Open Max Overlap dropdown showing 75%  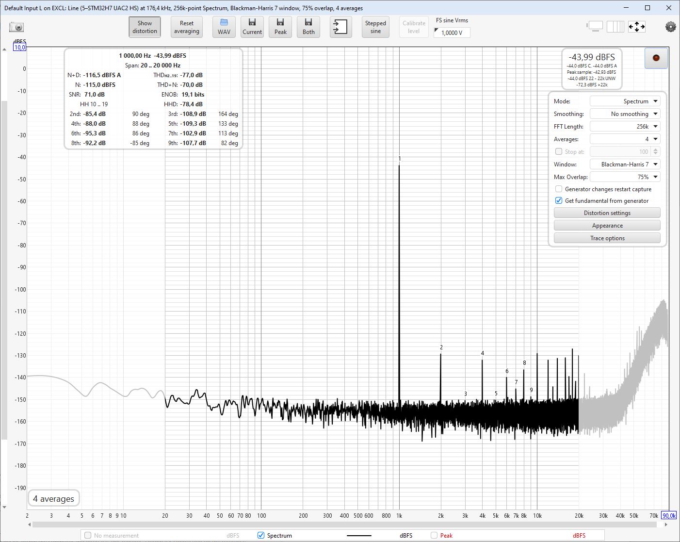coord(625,177)
